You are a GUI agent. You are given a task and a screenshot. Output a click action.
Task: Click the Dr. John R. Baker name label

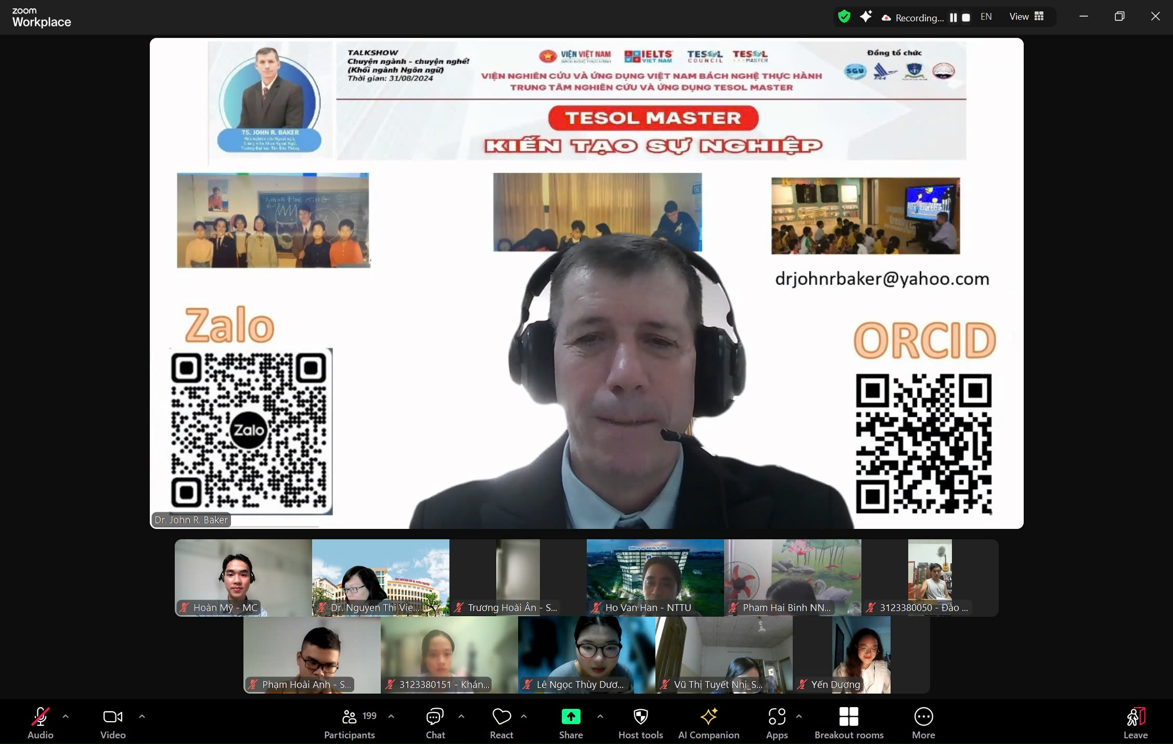[x=191, y=520]
